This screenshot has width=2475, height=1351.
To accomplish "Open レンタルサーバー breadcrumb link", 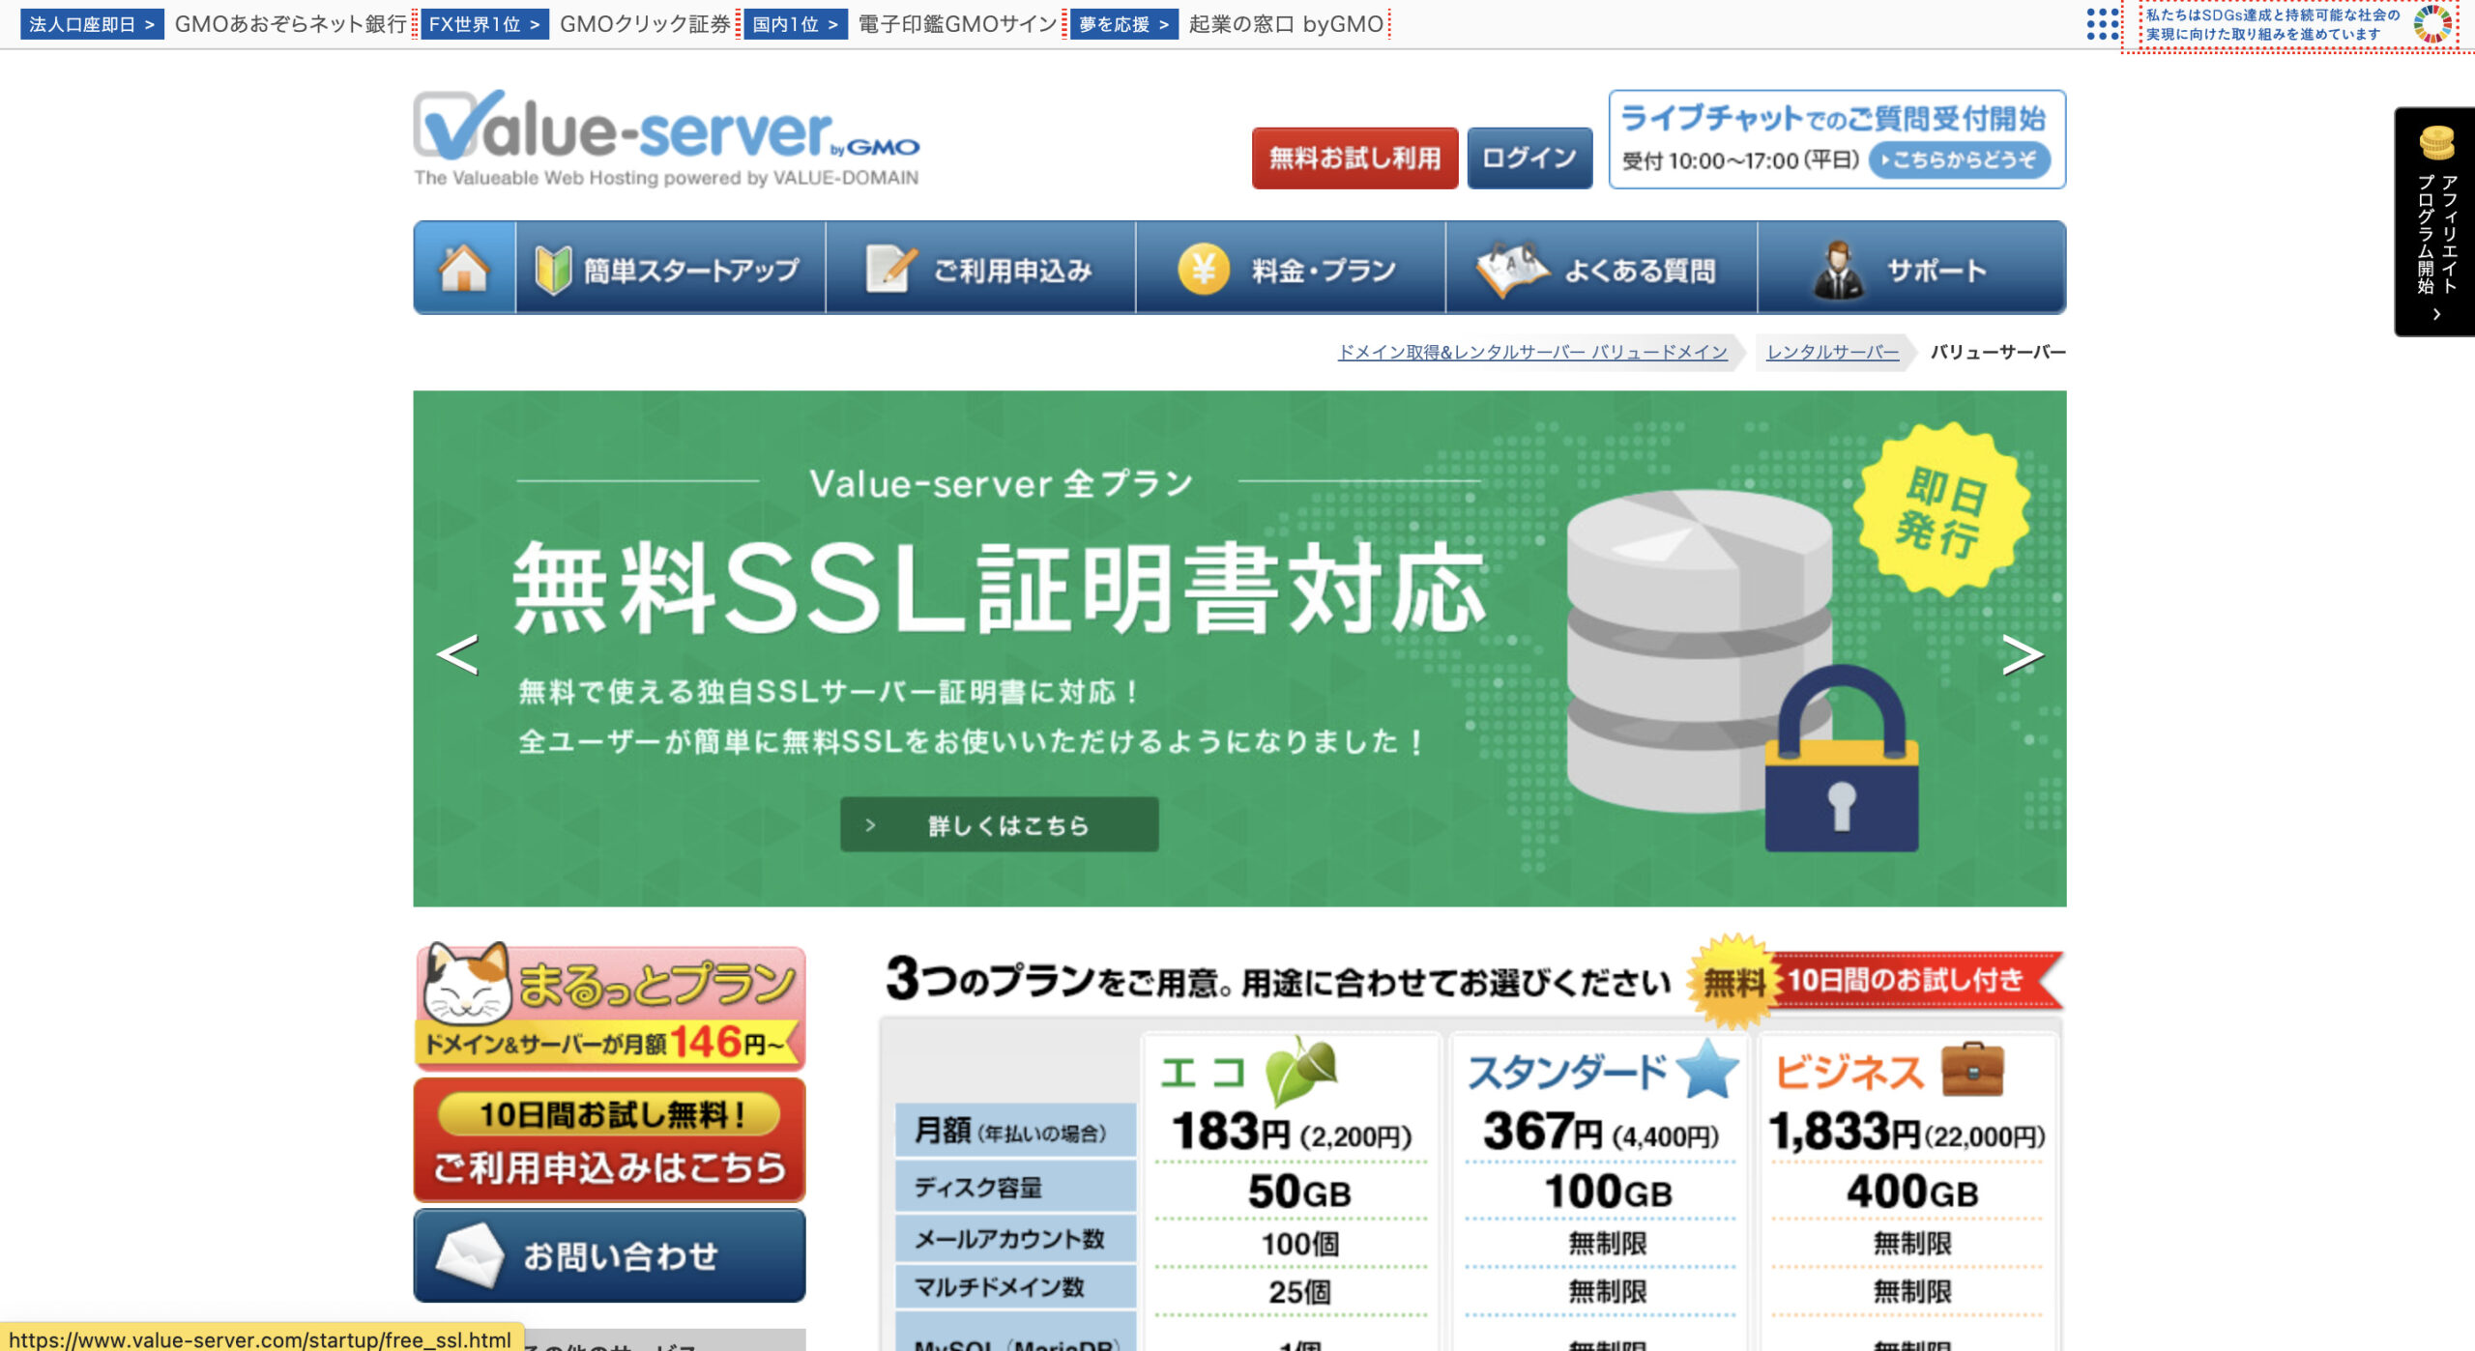I will point(1832,352).
